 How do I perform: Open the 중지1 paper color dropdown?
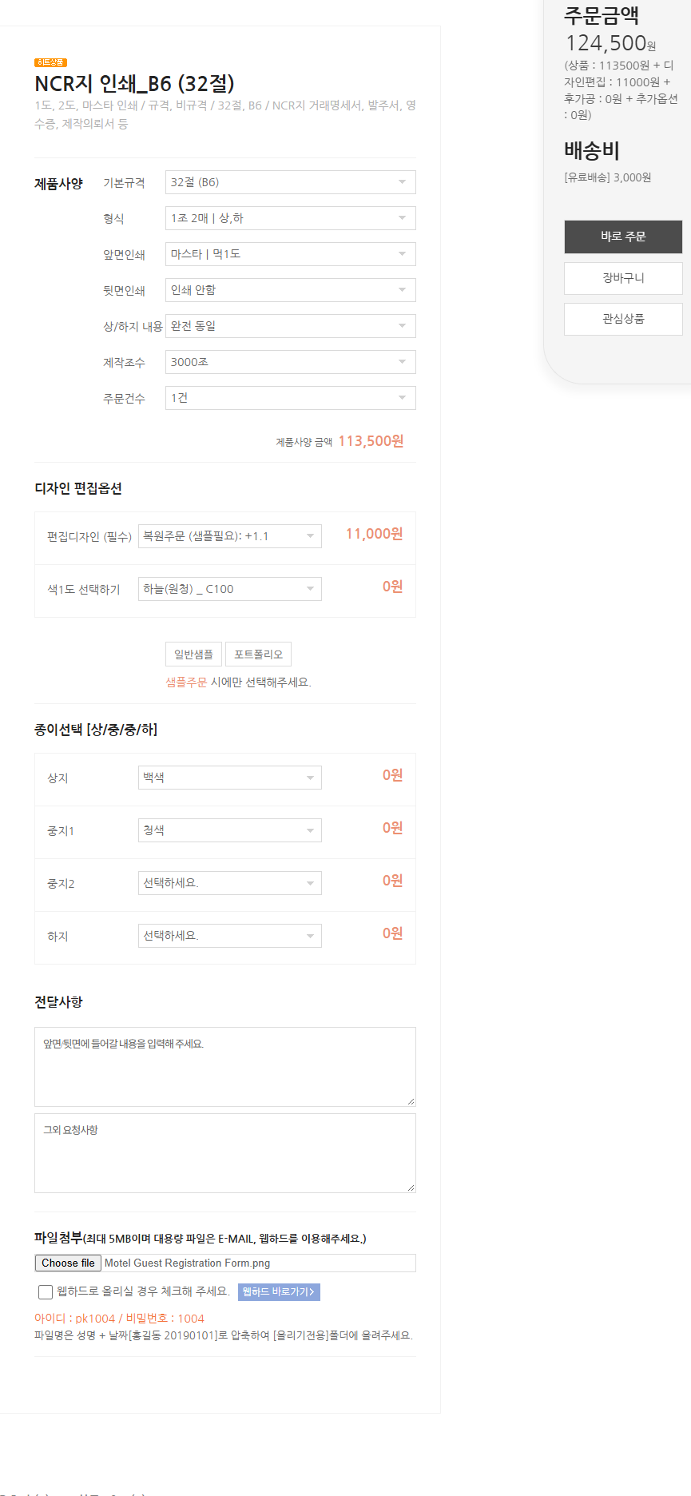(x=230, y=830)
